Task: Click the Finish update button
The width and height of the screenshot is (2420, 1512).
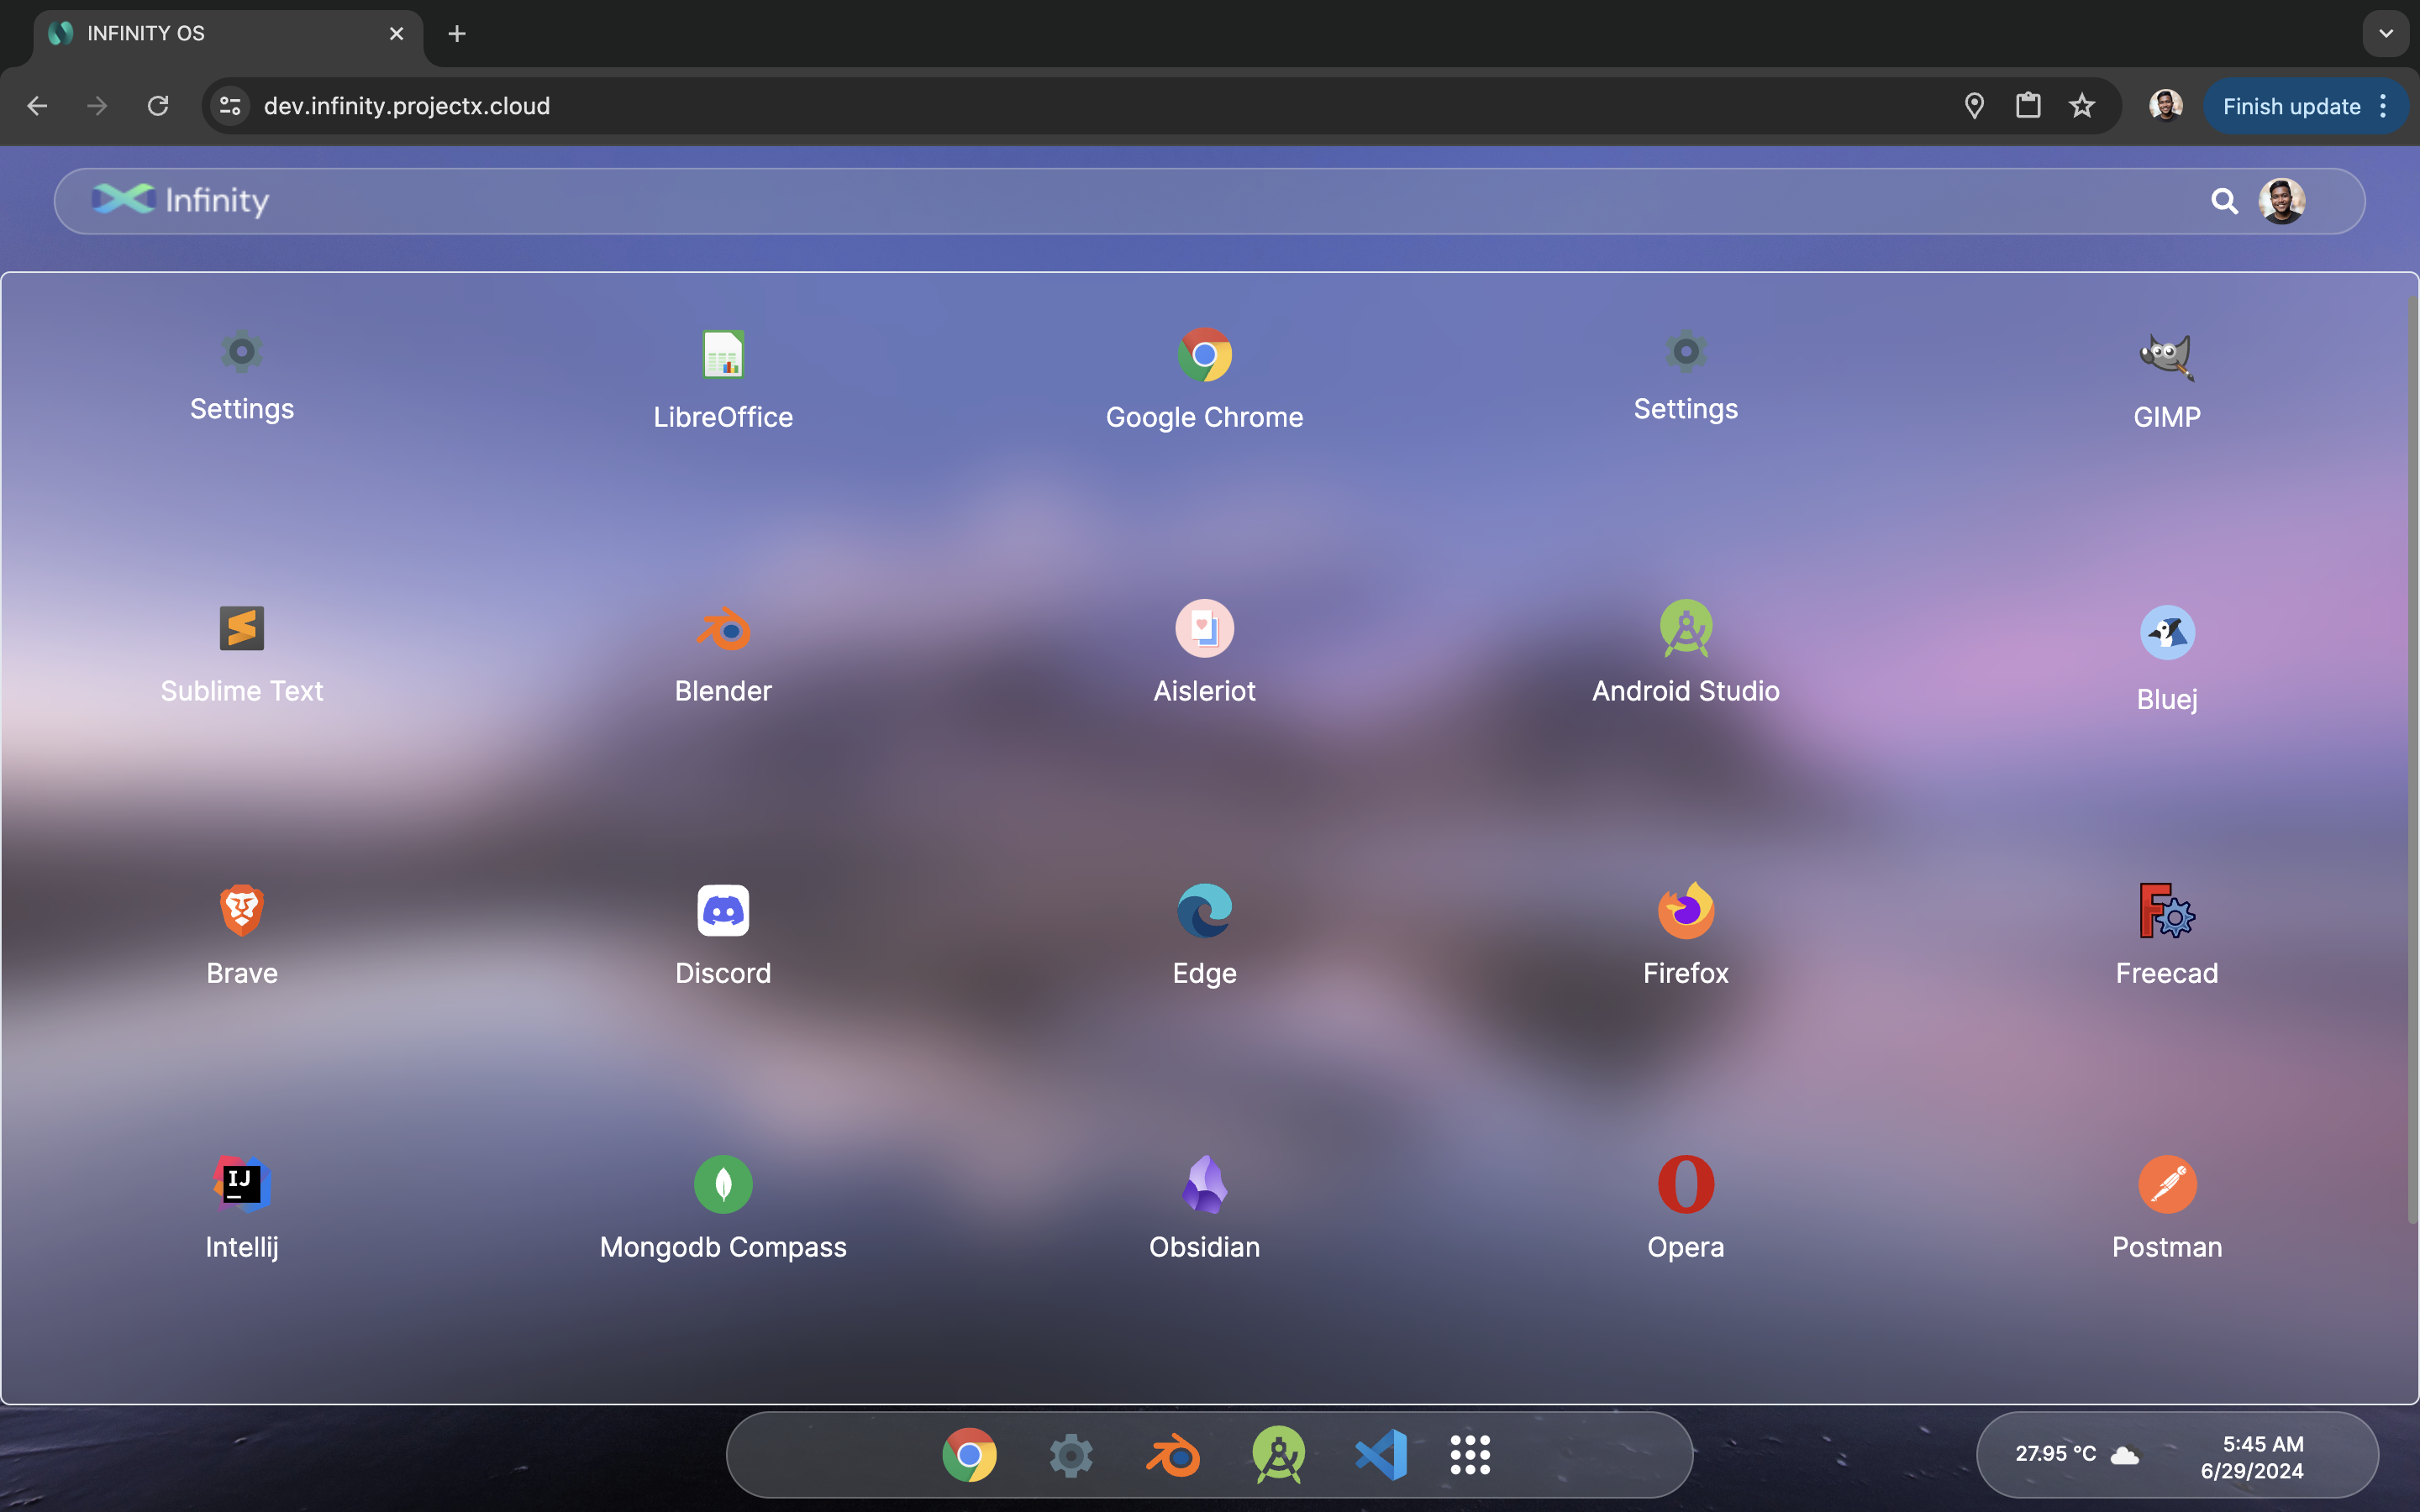Action: pyautogui.click(x=2291, y=106)
